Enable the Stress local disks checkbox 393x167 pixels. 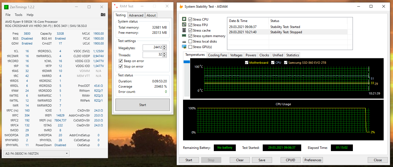click(190, 41)
